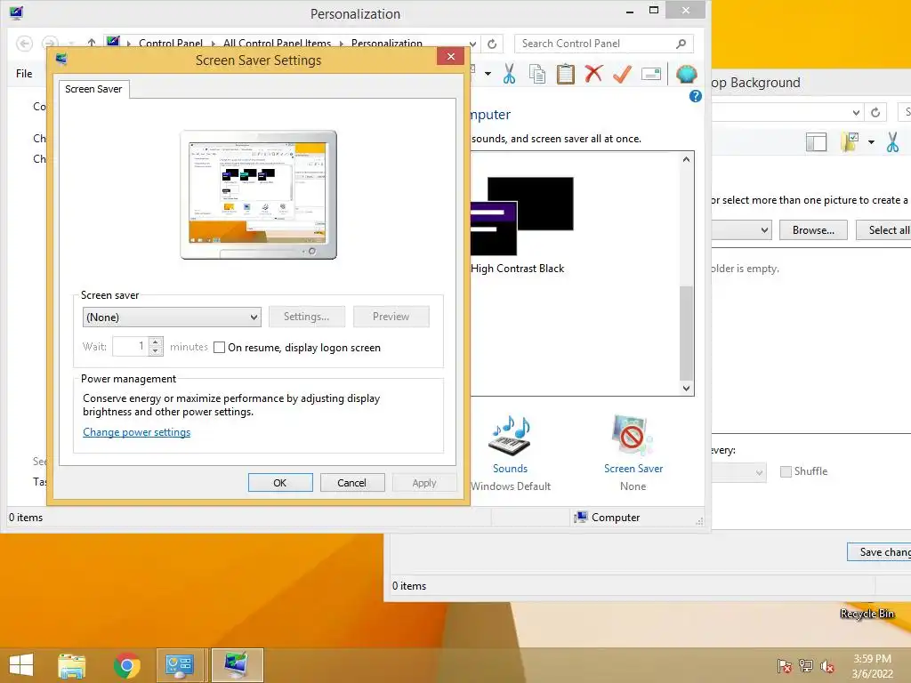Increase the Wait minutes spinner
Screen dimensions: 911x683
(x=155, y=342)
